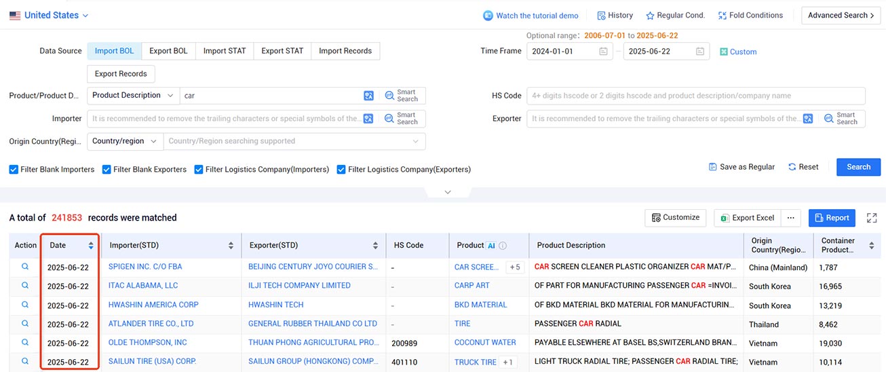
Task: Open more options ellipsis button
Action: point(791,218)
